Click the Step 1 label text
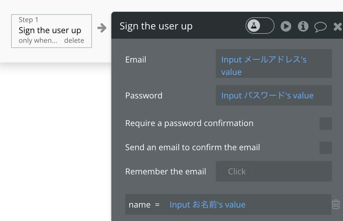Viewport: 343px width, 221px height. 28,20
